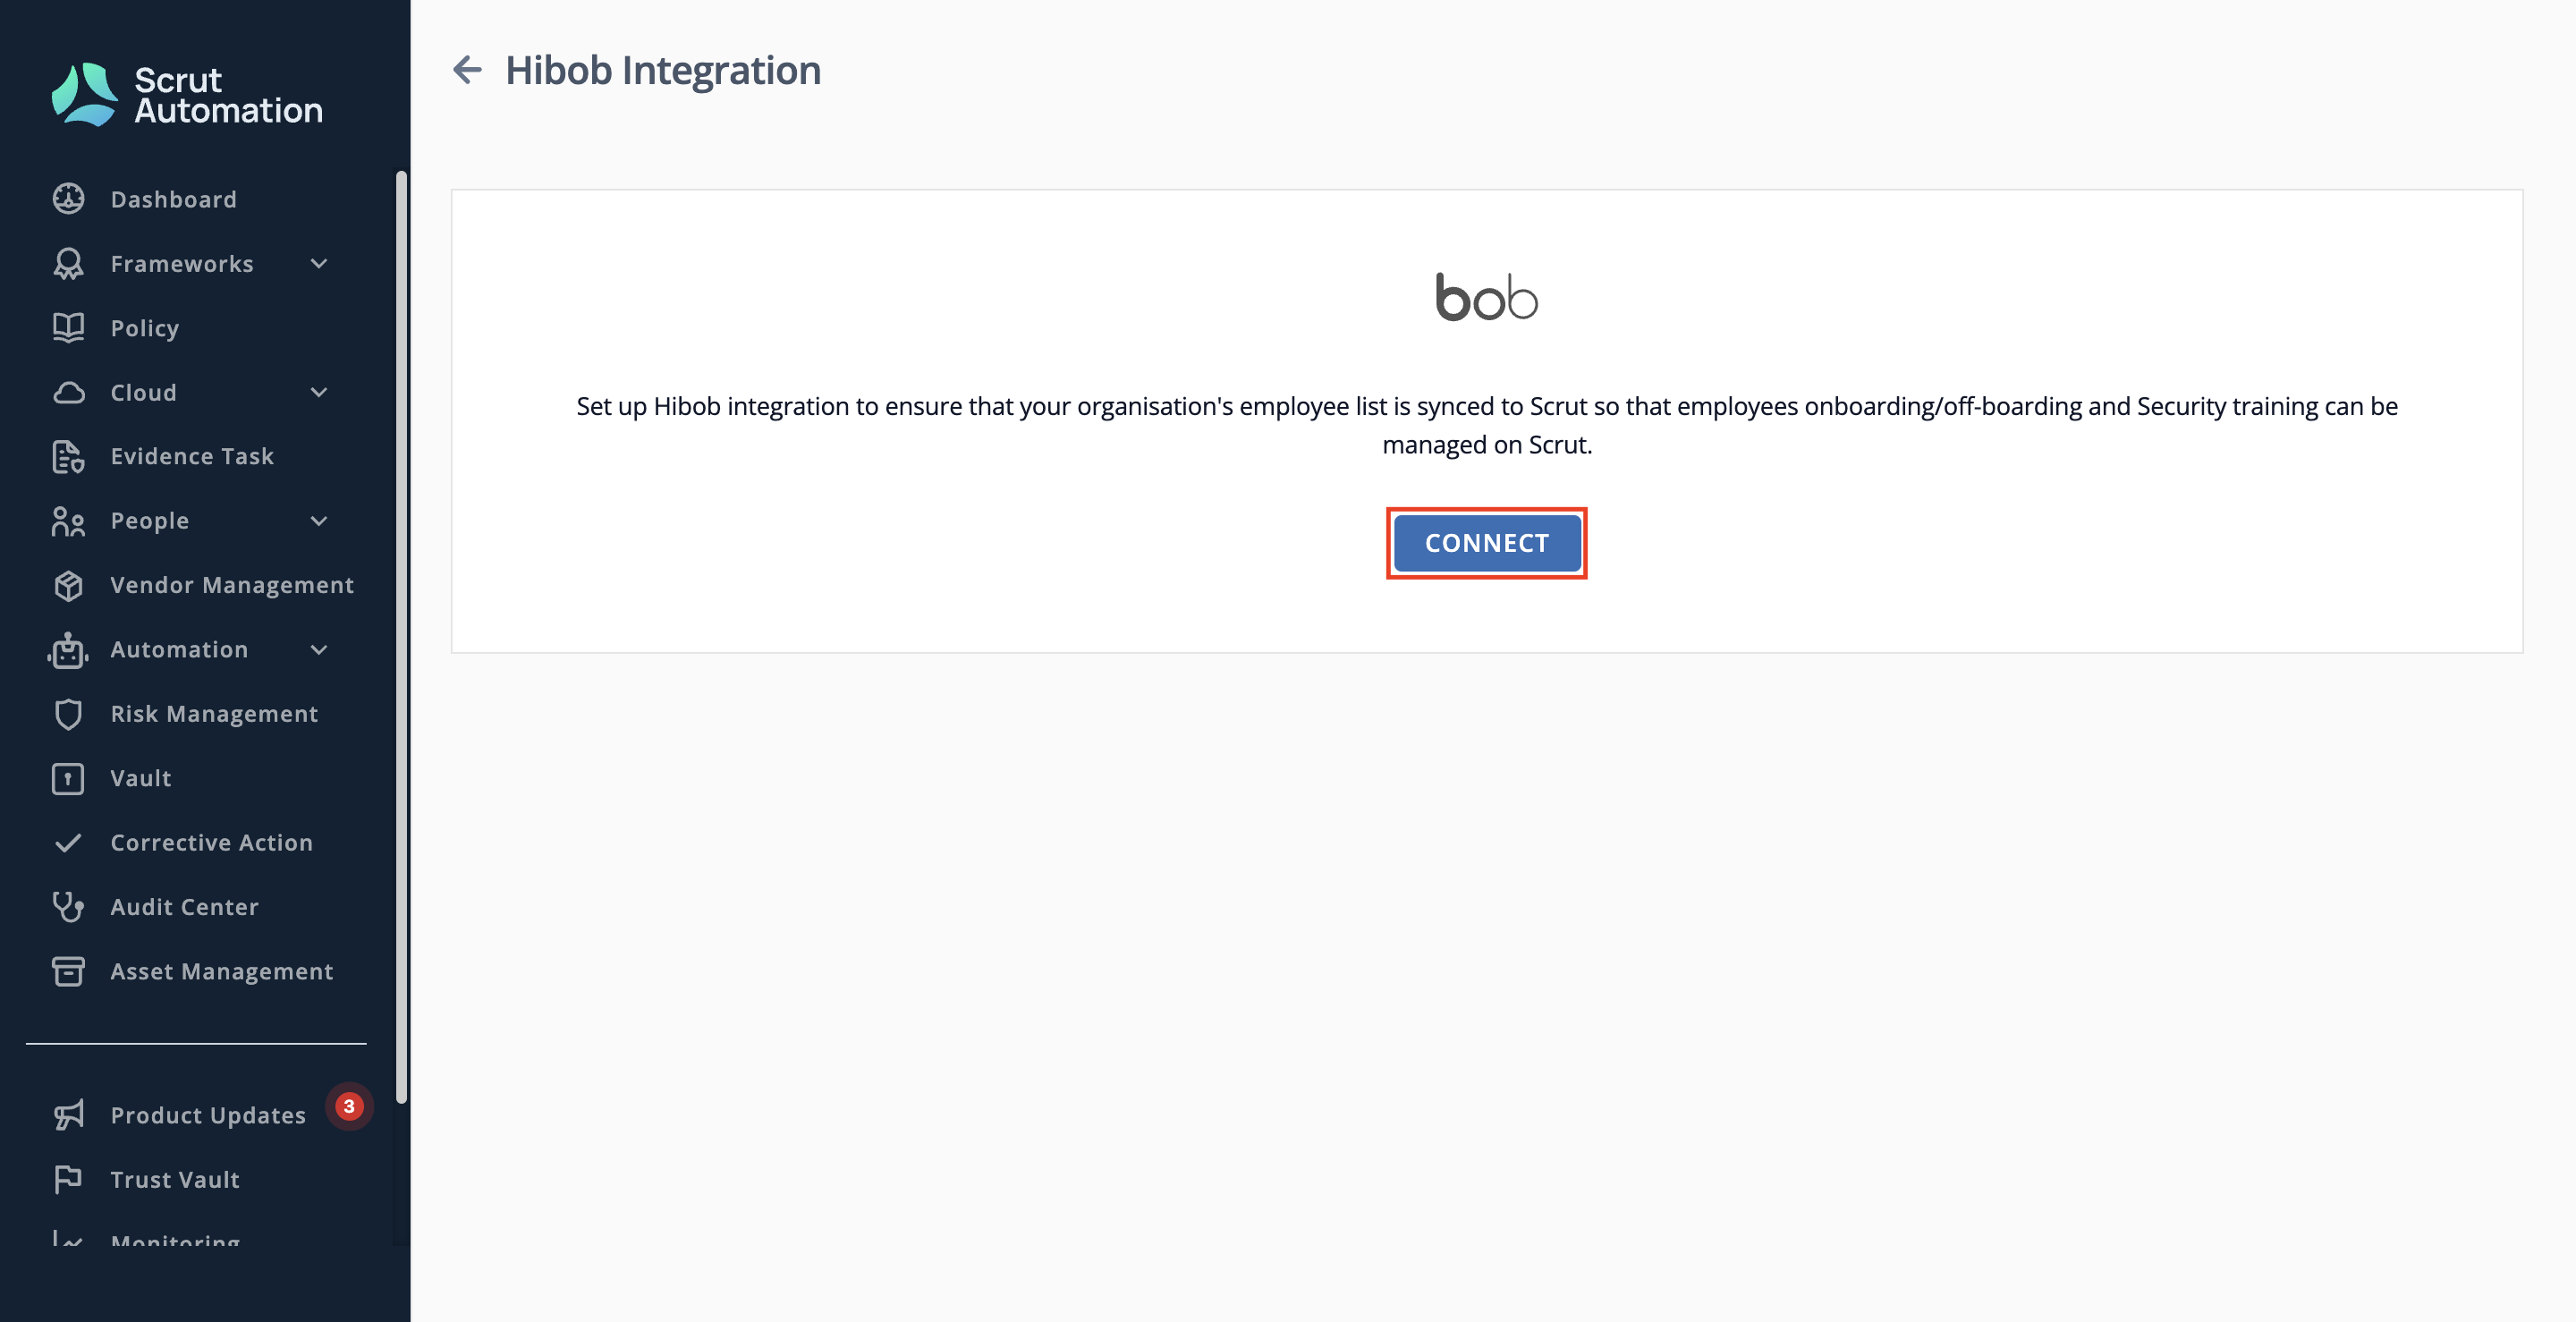Click the Corrective Action checkmark icon
This screenshot has width=2576, height=1322.
tap(68, 843)
